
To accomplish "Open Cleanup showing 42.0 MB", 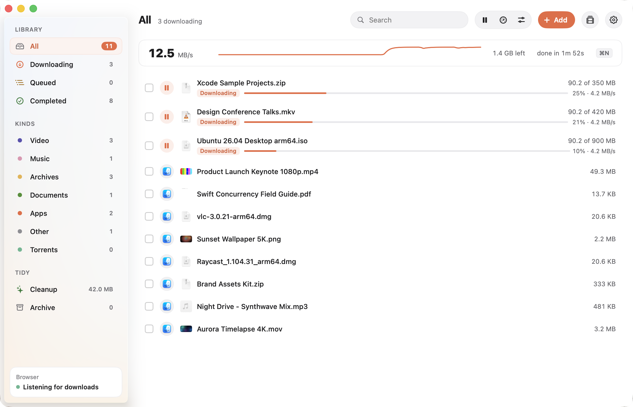I will coord(66,289).
